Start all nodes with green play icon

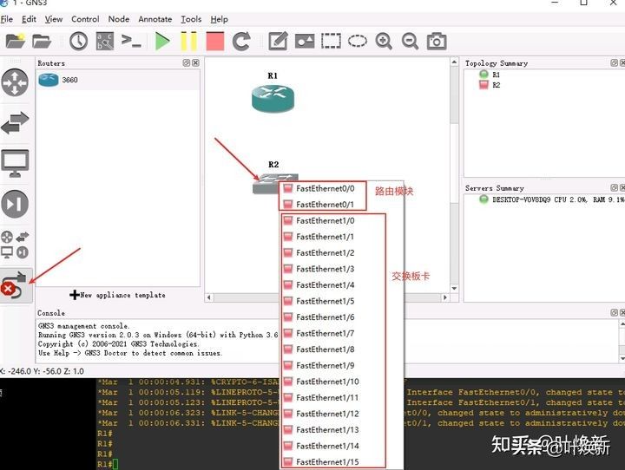pyautogui.click(x=162, y=40)
